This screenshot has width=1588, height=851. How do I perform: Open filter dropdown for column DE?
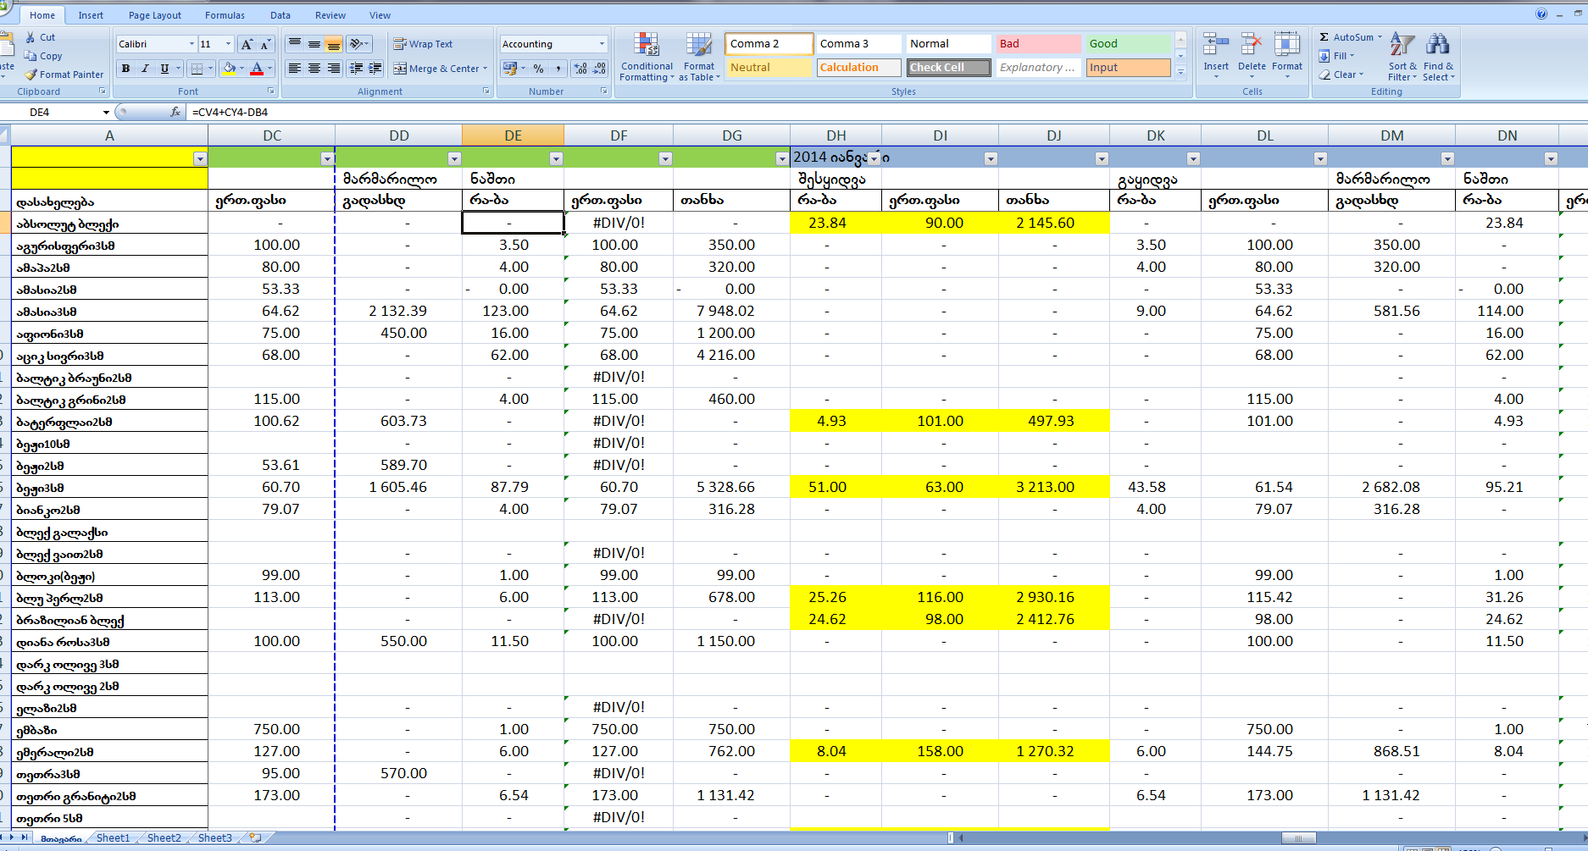(x=556, y=158)
